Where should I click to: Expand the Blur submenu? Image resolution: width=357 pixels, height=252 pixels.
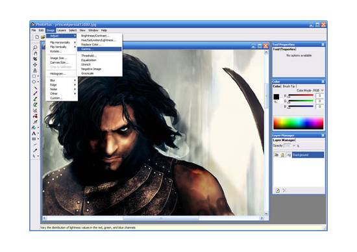click(x=62, y=81)
